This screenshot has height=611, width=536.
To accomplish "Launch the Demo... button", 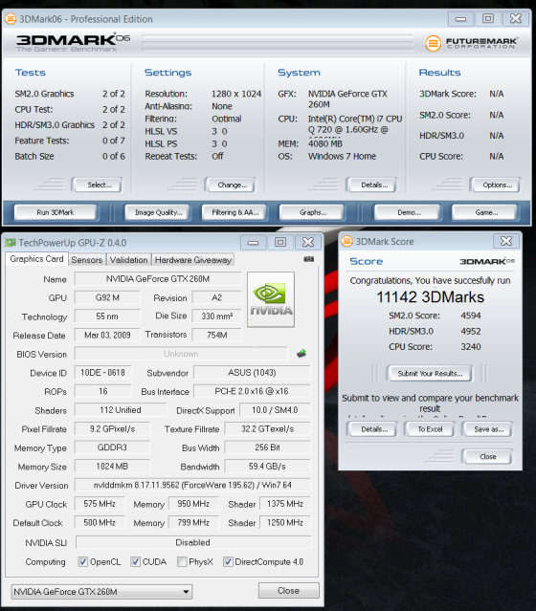I will [x=408, y=212].
